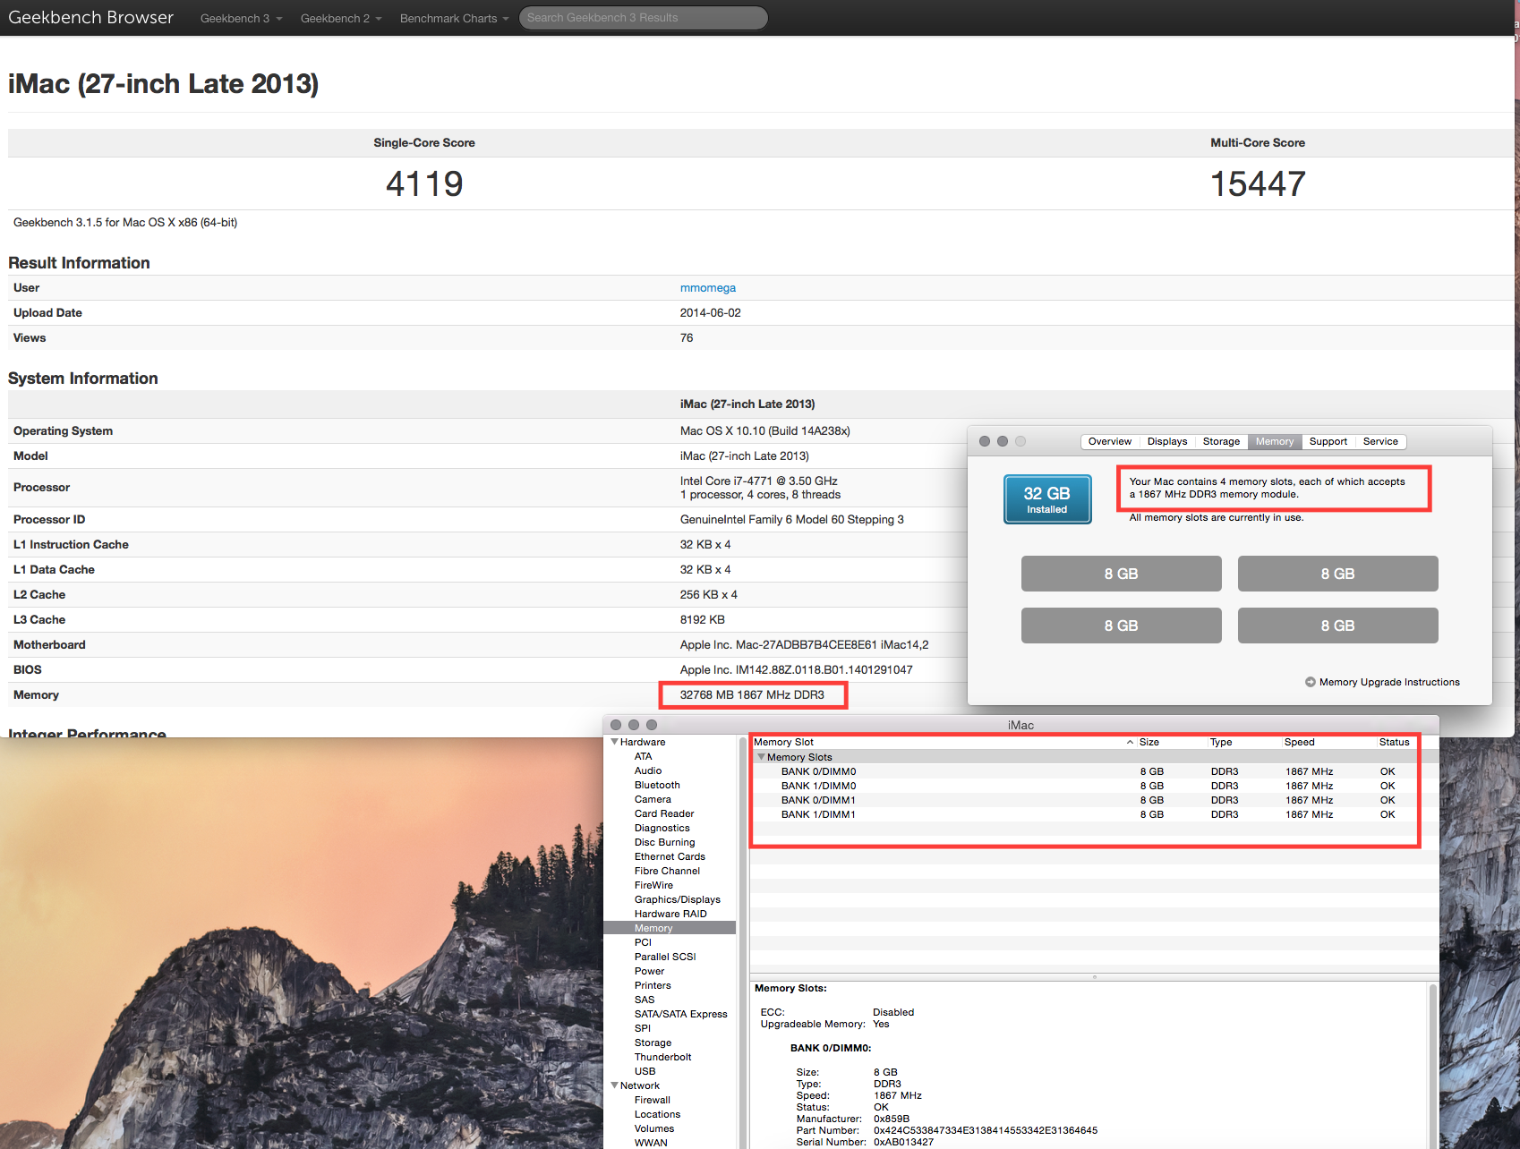The width and height of the screenshot is (1520, 1149).
Task: Open the Geekbench 2 dropdown menu
Action: tap(341, 18)
